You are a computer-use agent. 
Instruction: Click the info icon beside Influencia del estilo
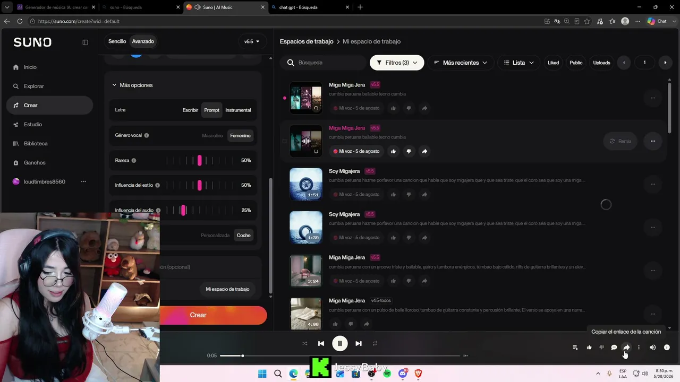coord(157,185)
